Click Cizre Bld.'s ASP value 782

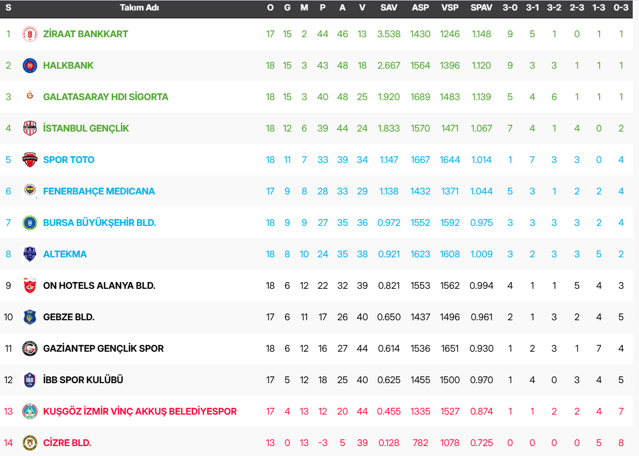click(420, 443)
